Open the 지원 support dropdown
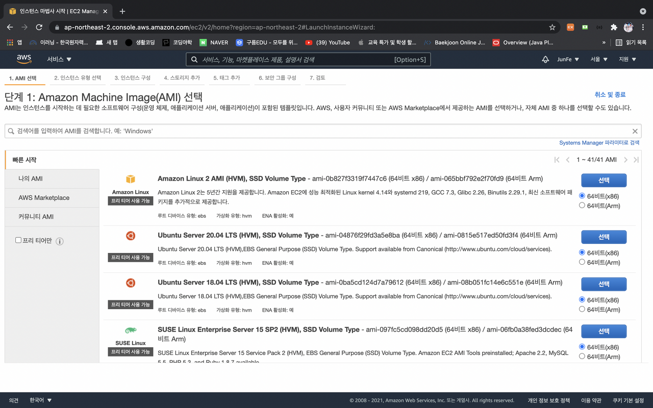Screen dimensions: 653x408 (627, 59)
